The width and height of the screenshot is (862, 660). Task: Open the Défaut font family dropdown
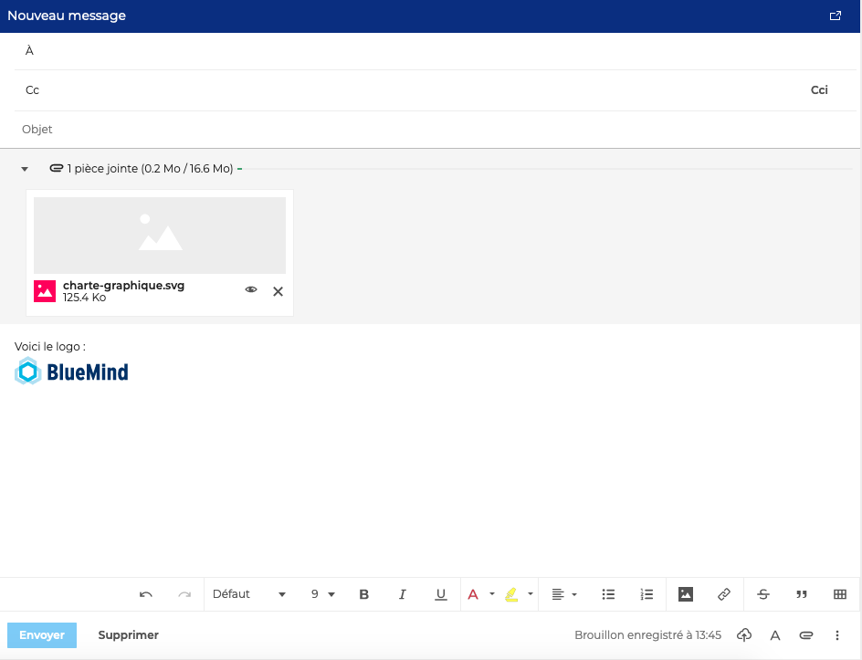pos(249,594)
